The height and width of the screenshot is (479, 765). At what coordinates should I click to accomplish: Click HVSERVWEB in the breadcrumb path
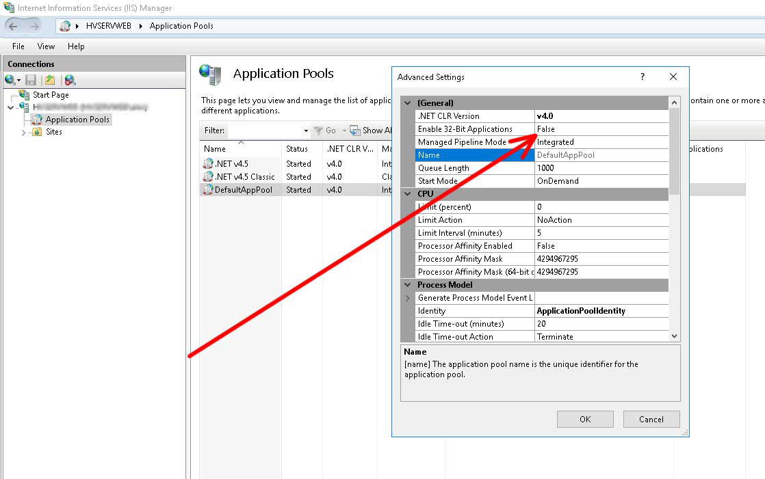108,27
